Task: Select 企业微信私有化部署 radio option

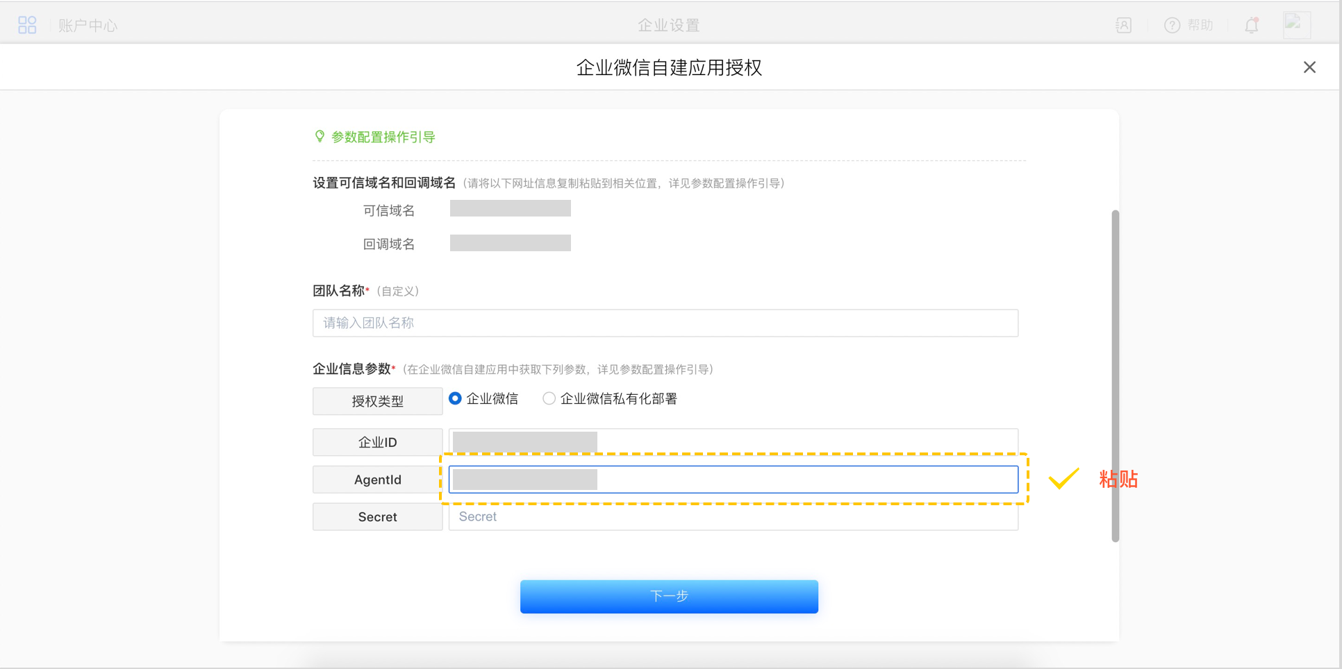Action: click(549, 398)
